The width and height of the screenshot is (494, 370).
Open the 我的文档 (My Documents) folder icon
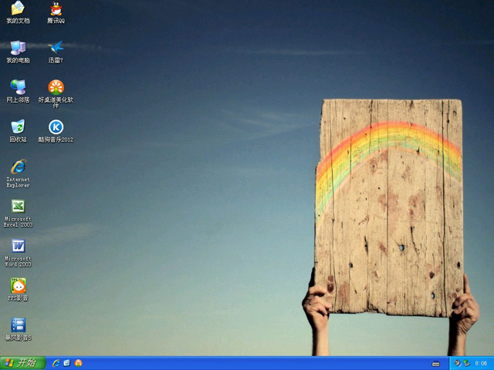18,9
